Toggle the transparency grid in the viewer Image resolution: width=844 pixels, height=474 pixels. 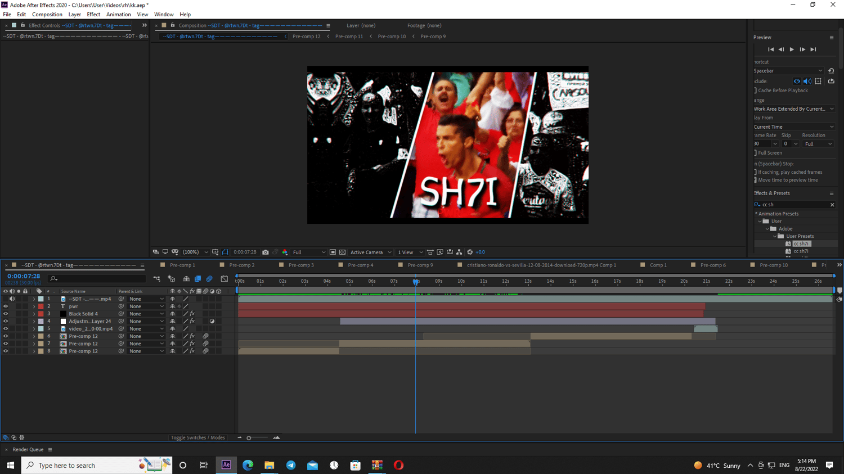point(342,252)
